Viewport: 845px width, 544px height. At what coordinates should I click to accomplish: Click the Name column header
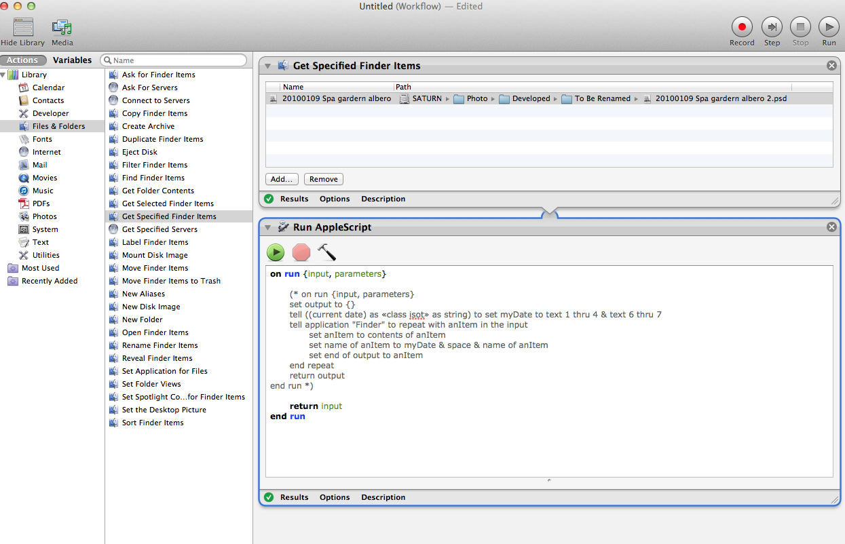(337, 87)
